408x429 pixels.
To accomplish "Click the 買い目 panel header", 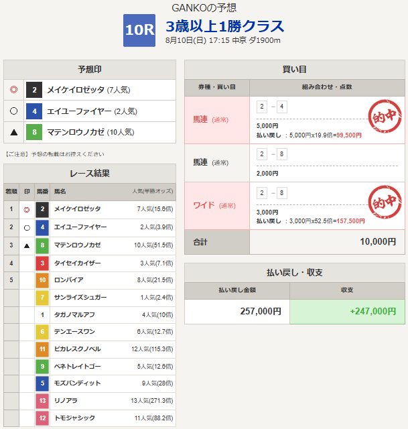I will [x=295, y=70].
